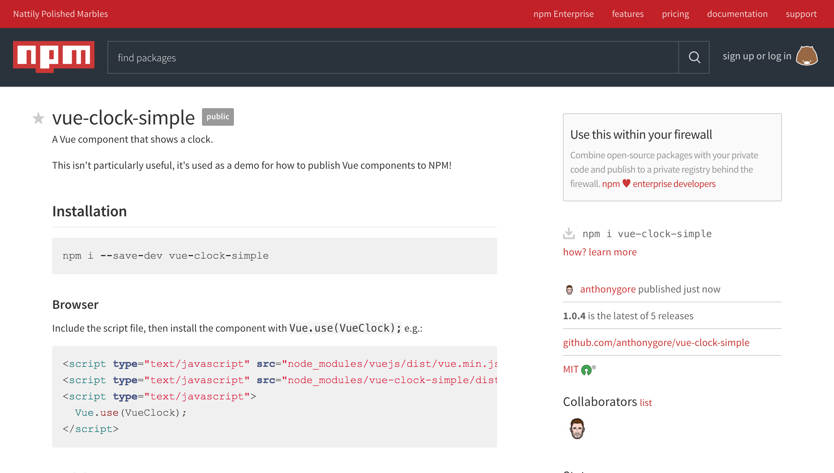Click the search magnifier icon

tap(694, 57)
